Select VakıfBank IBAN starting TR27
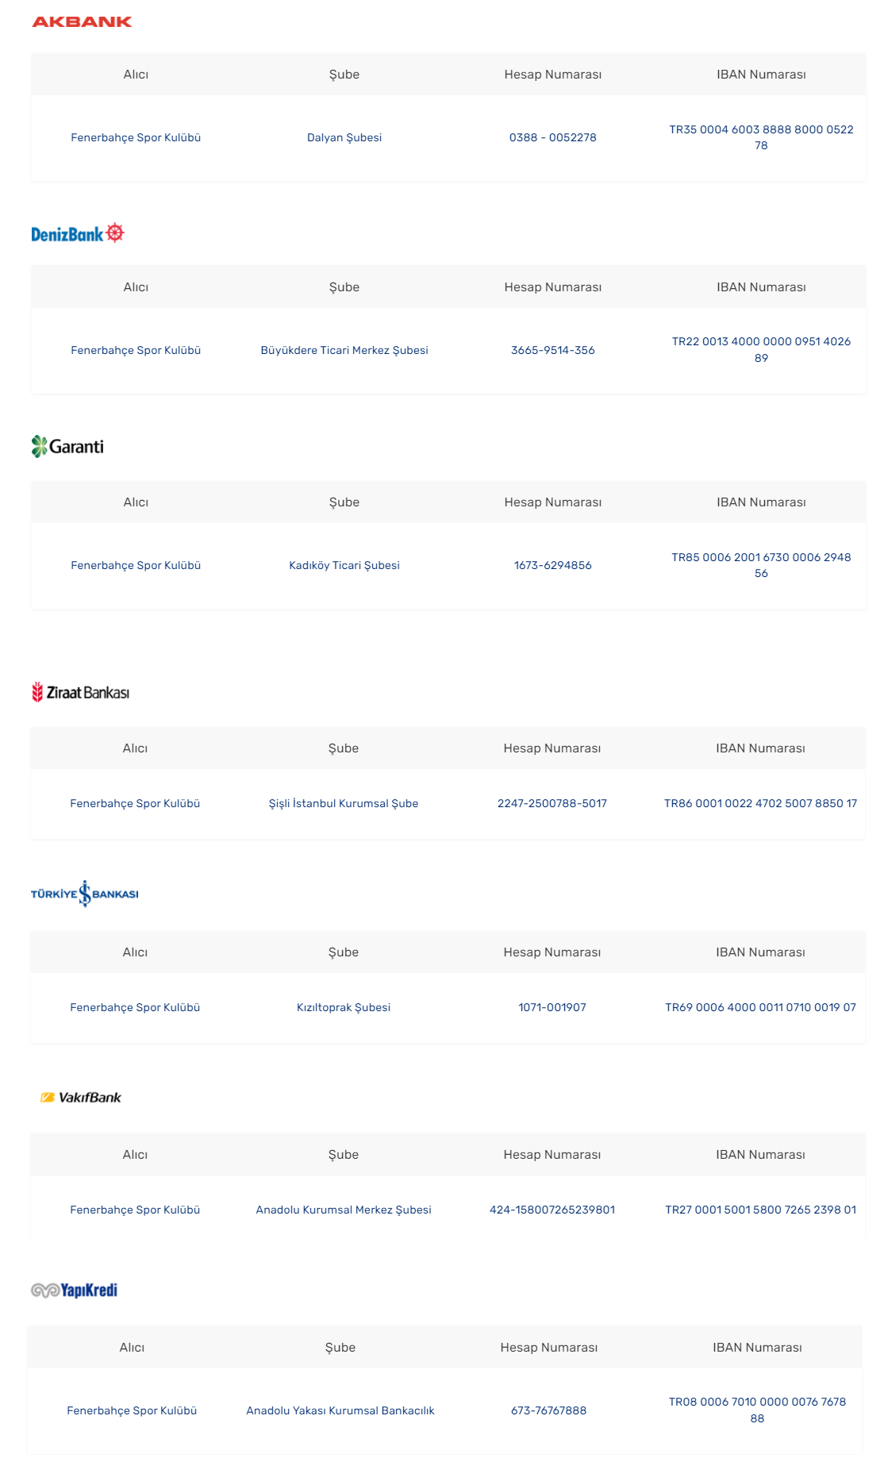The height and width of the screenshot is (1458, 888). click(x=760, y=1210)
